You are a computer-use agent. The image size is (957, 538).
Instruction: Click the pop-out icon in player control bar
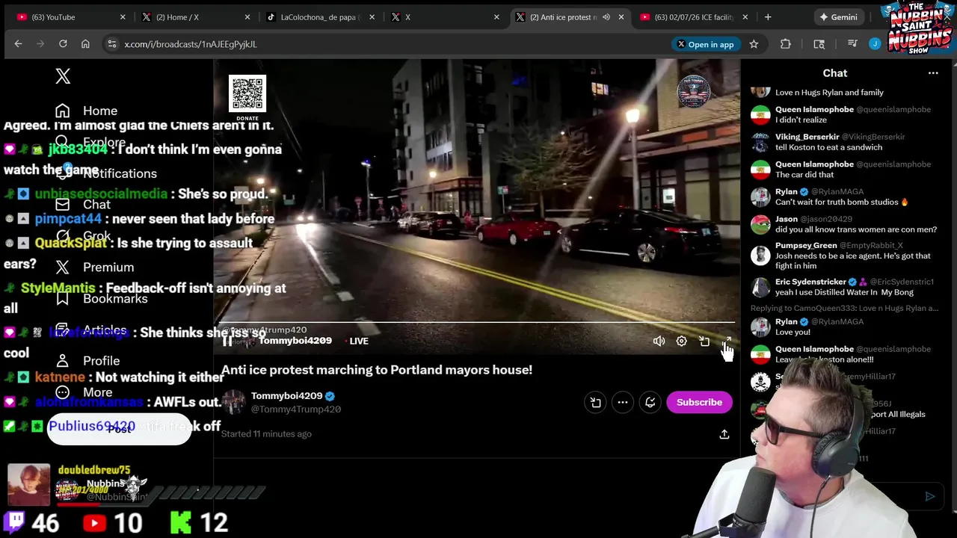click(x=704, y=341)
